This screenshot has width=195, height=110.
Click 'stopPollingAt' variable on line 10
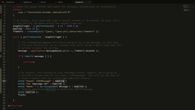point(21,26)
